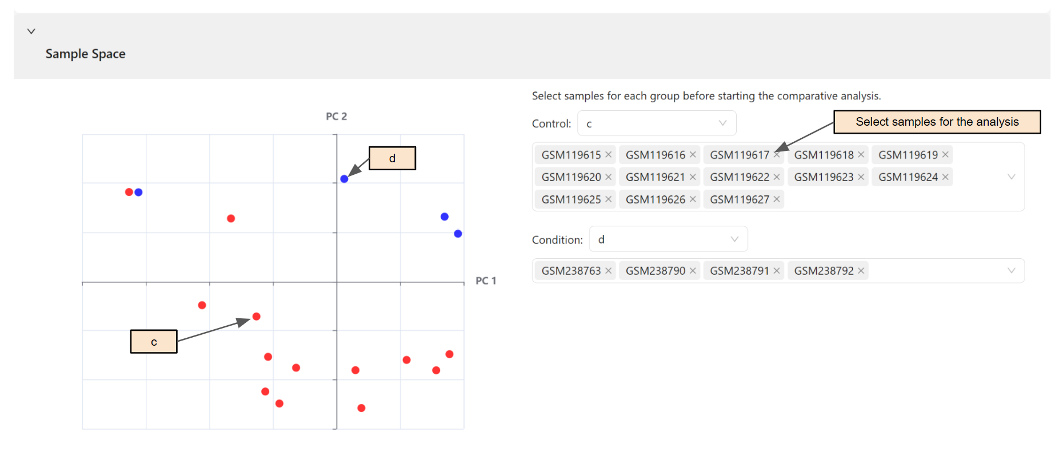Remove sample GSM119617 as the arrow indicates
1063x456 pixels.
(777, 154)
